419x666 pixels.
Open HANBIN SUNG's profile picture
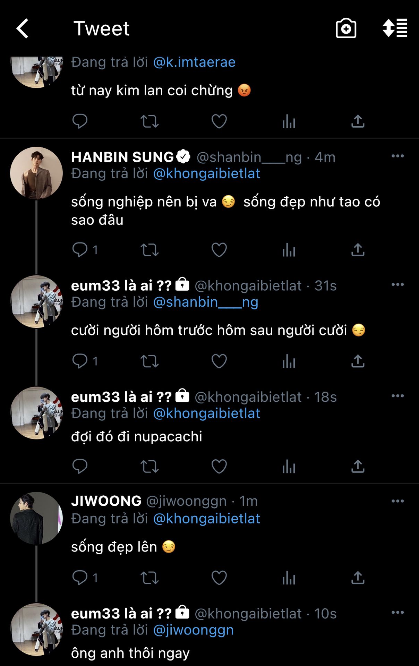tap(36, 173)
